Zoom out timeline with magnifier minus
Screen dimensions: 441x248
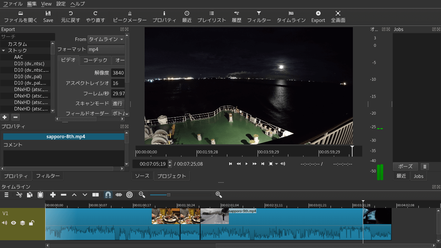click(x=142, y=194)
